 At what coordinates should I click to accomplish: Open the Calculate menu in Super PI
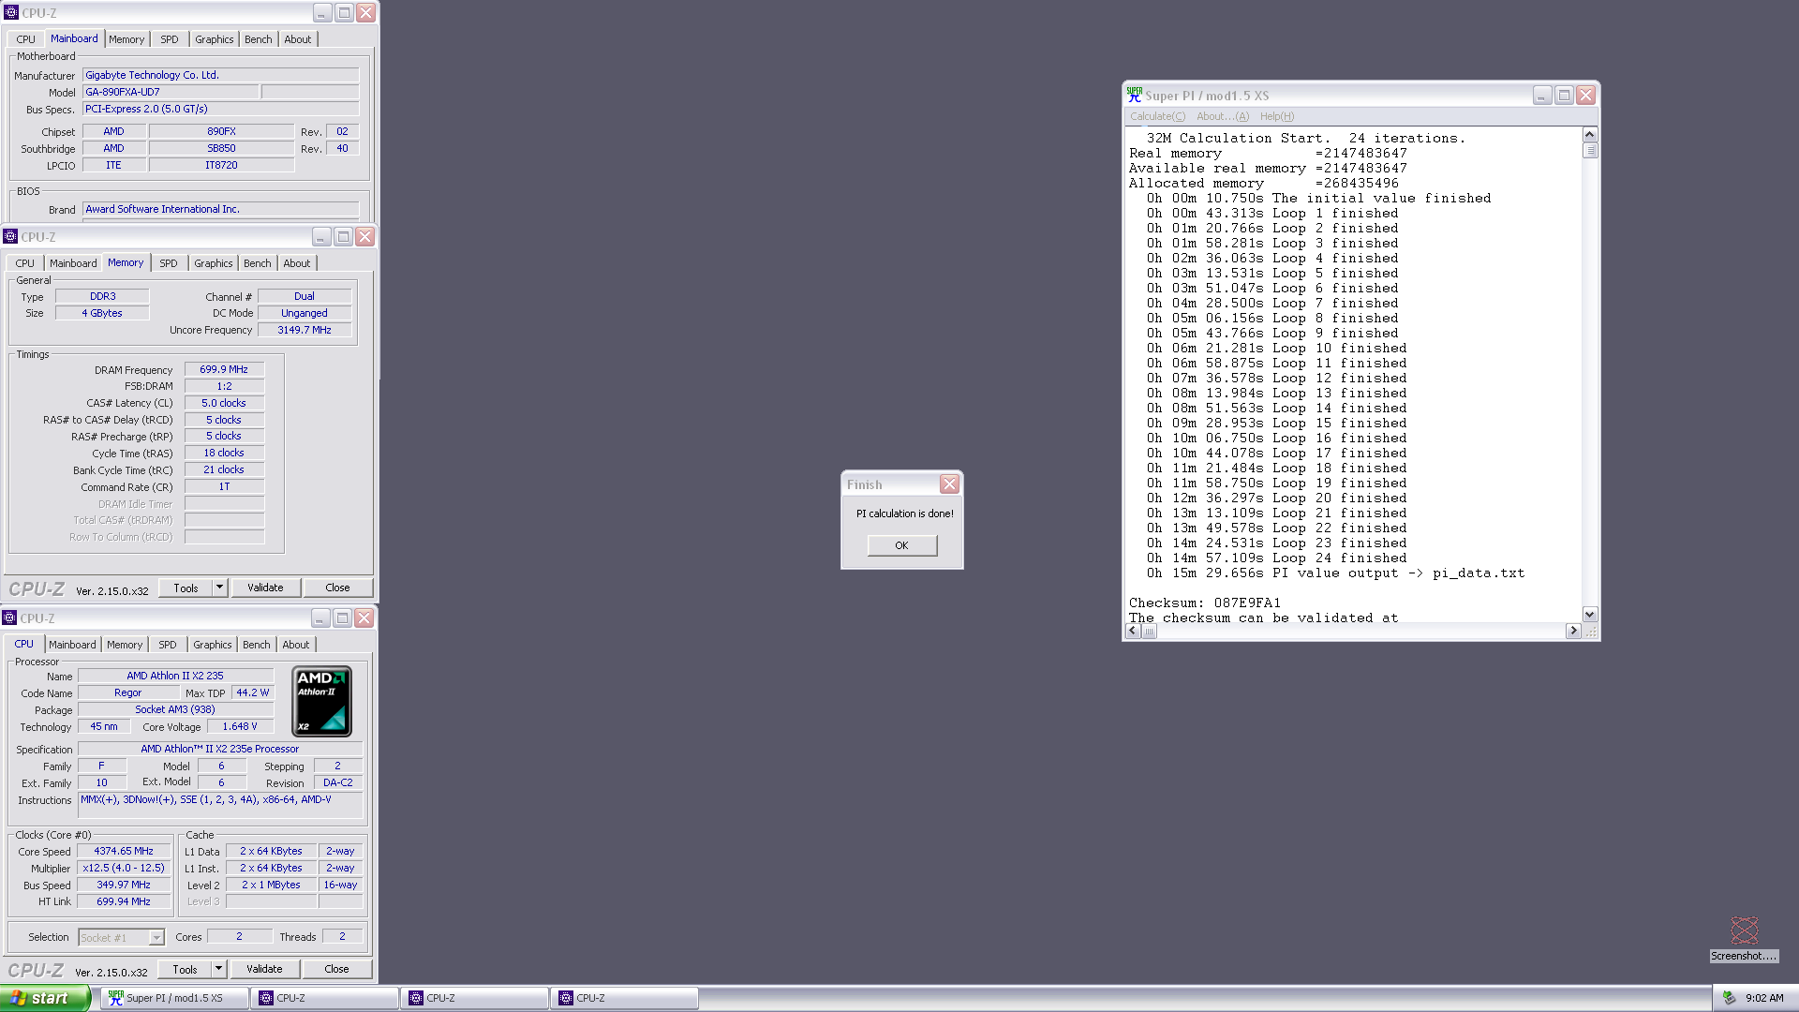coord(1157,116)
